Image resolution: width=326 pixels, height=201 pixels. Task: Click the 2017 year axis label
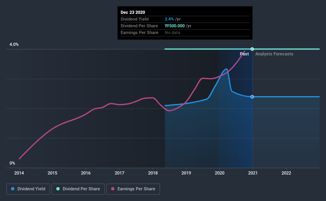120,173
